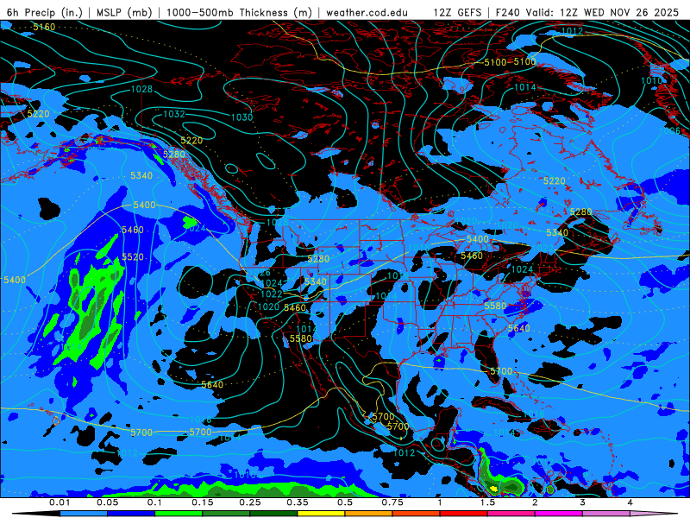Click the 0.01 legend scale value
The width and height of the screenshot is (690, 518).
(60, 502)
